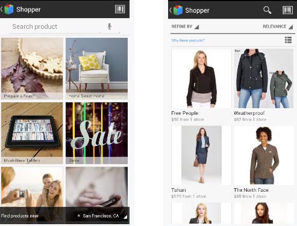Open the Must-Have Tablets tile
The image size is (297, 226).
tap(32, 133)
